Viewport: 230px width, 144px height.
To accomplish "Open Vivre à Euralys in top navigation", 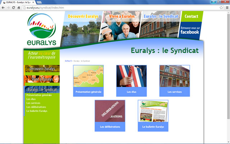I will click(122, 16).
